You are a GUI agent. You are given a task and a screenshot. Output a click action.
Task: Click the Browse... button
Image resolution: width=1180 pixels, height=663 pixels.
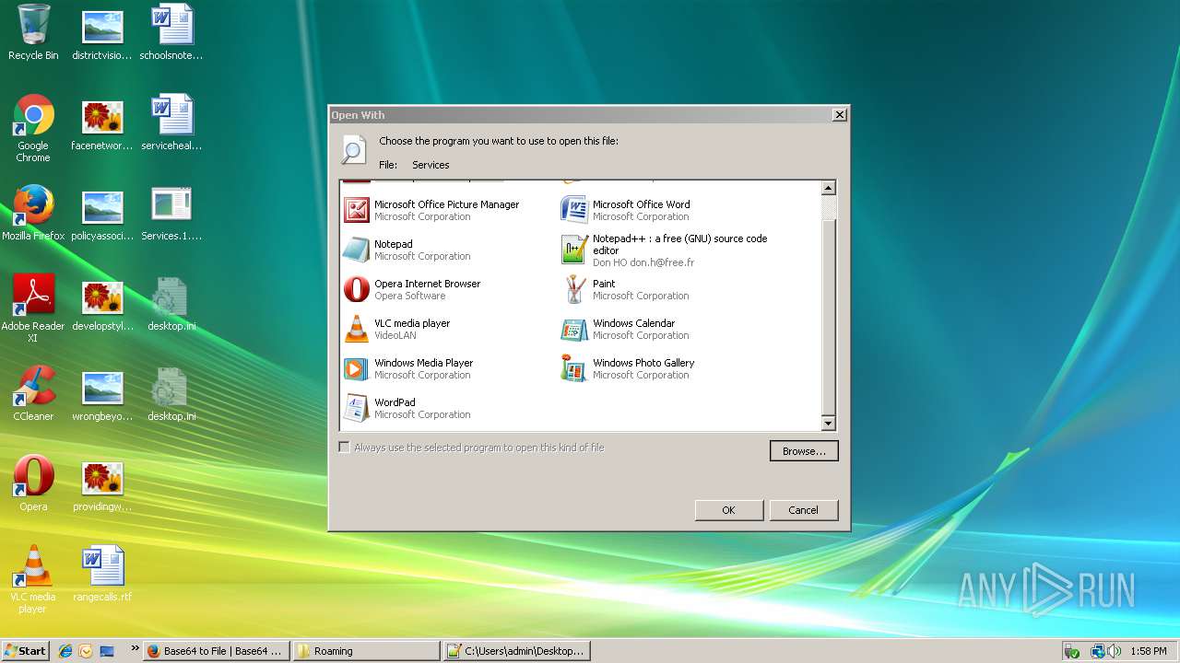pyautogui.click(x=804, y=451)
